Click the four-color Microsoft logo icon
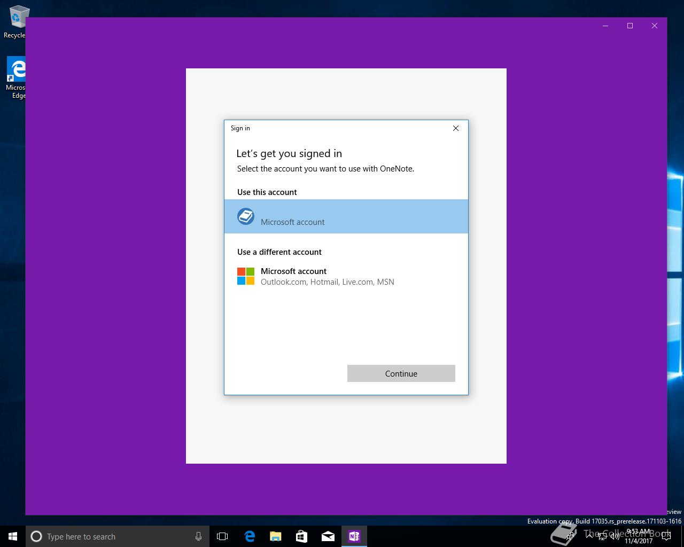The image size is (684, 547). (x=246, y=276)
